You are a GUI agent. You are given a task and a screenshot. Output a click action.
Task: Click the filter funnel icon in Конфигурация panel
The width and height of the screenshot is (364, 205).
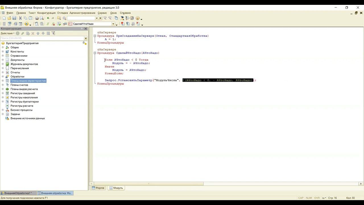coord(53,33)
